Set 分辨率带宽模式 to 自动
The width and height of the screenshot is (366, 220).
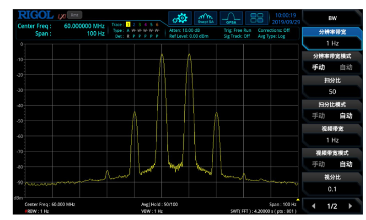(x=346, y=67)
